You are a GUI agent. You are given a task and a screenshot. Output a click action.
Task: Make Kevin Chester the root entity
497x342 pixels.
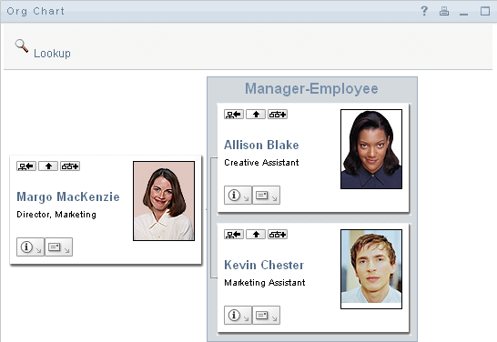pos(234,235)
